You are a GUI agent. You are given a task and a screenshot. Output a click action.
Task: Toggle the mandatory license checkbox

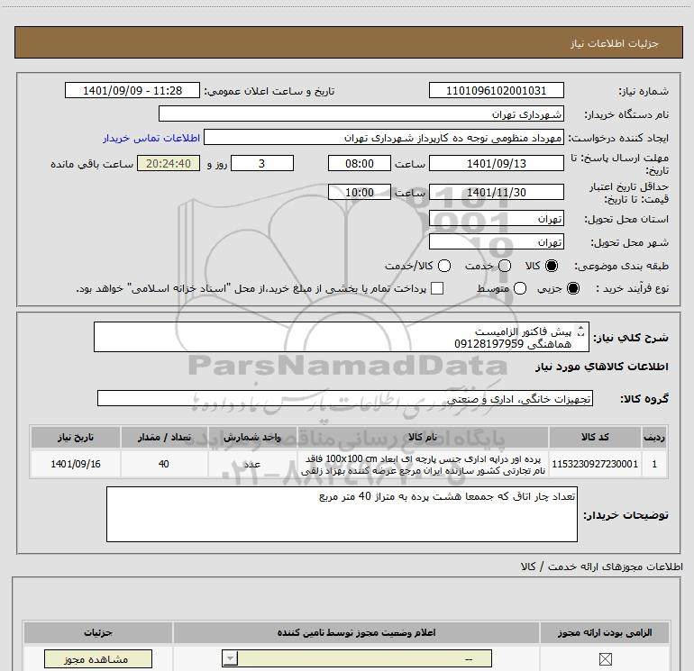point(605,659)
